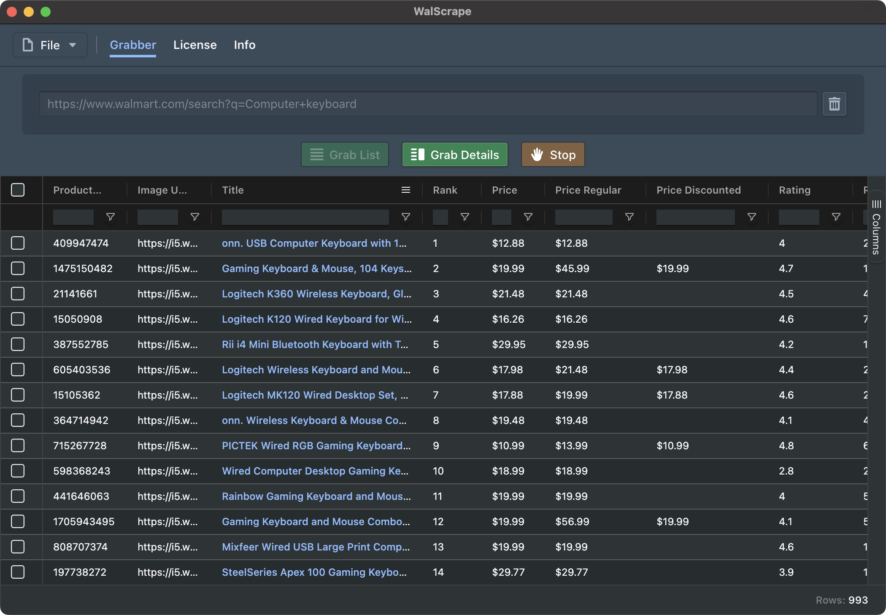Screen dimensions: 886x615
Task: Click the Price Discounted filter funnel icon
Action: pos(751,217)
